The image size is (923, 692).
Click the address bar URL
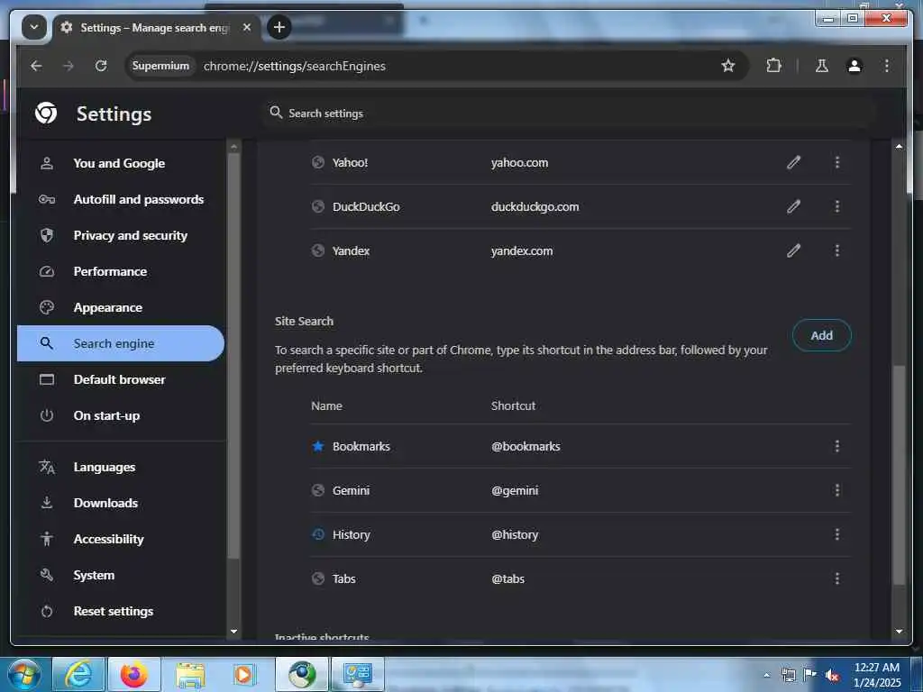(295, 66)
